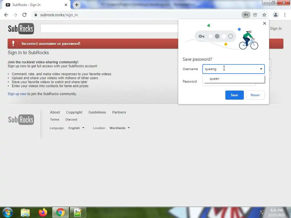
Task: Click the Sign In link at top right
Action: [276, 29]
